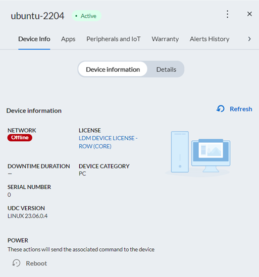Viewport: 259px width, 277px height.
Task: Open LDM Device License ROW (CORE) link
Action: point(108,142)
